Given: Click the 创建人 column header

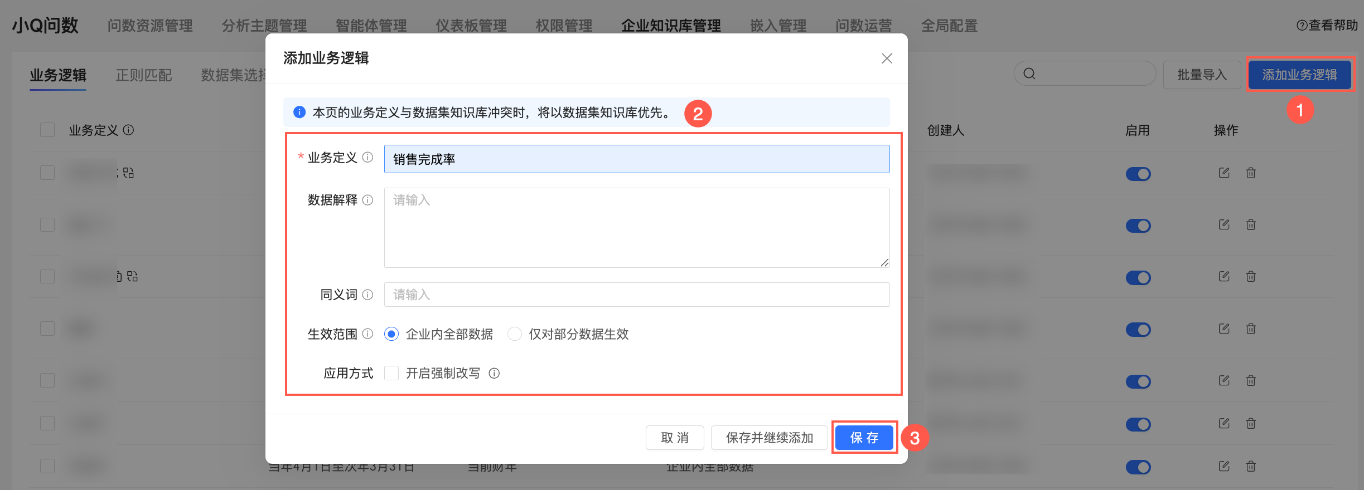Looking at the screenshot, I should pyautogui.click(x=946, y=130).
